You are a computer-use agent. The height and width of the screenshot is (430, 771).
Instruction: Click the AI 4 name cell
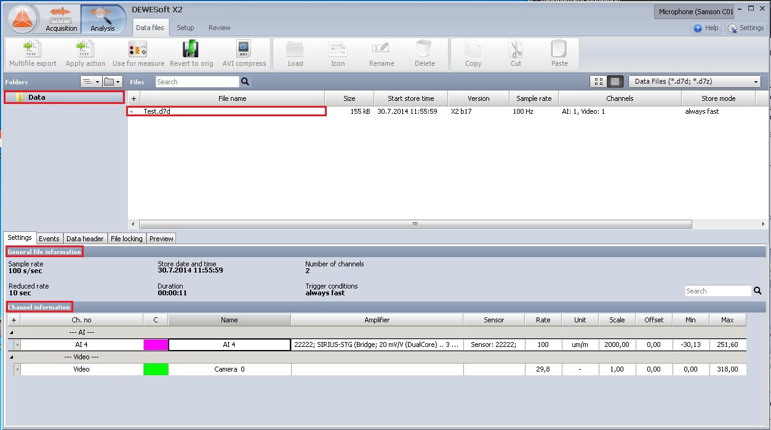(x=230, y=344)
